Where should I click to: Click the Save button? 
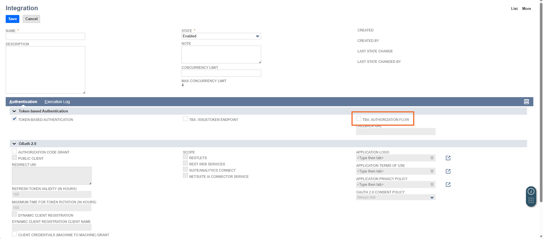[x=13, y=19]
